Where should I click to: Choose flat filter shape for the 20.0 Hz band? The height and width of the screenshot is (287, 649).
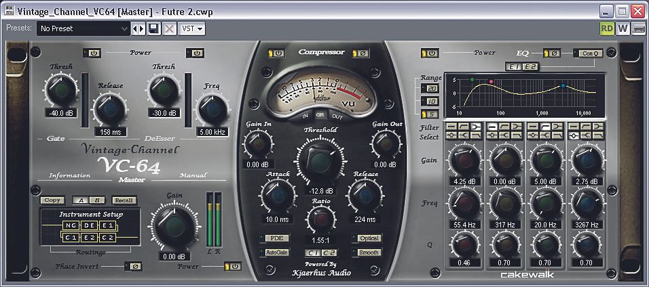(533, 127)
